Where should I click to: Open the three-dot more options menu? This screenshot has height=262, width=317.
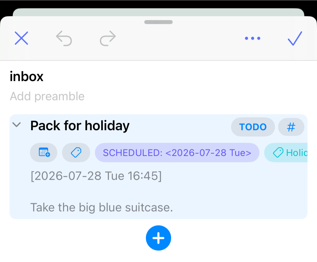[x=253, y=38]
